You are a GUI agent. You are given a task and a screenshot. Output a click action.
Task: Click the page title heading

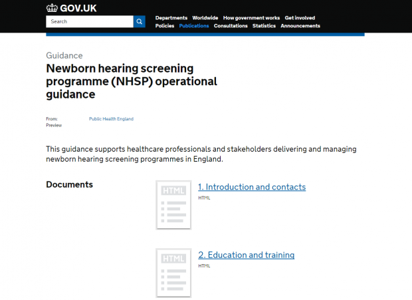[x=132, y=81]
